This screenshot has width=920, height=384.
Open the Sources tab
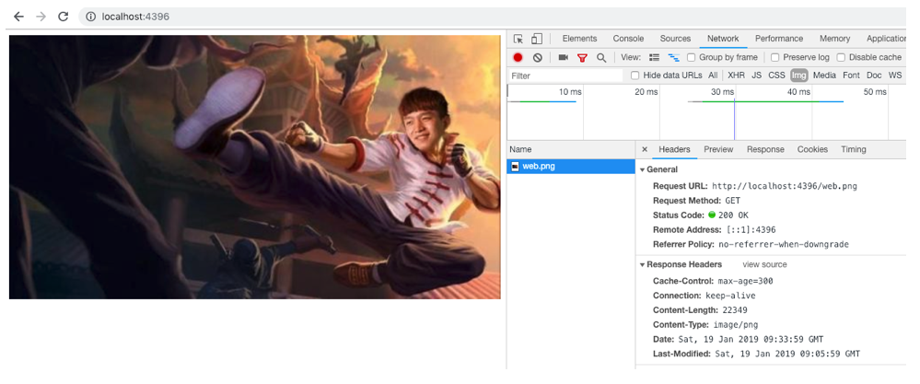pyautogui.click(x=675, y=39)
